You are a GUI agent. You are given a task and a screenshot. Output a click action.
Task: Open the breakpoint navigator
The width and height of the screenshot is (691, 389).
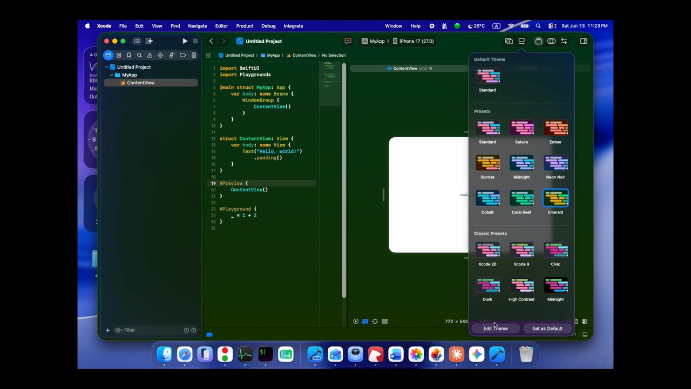pos(182,55)
